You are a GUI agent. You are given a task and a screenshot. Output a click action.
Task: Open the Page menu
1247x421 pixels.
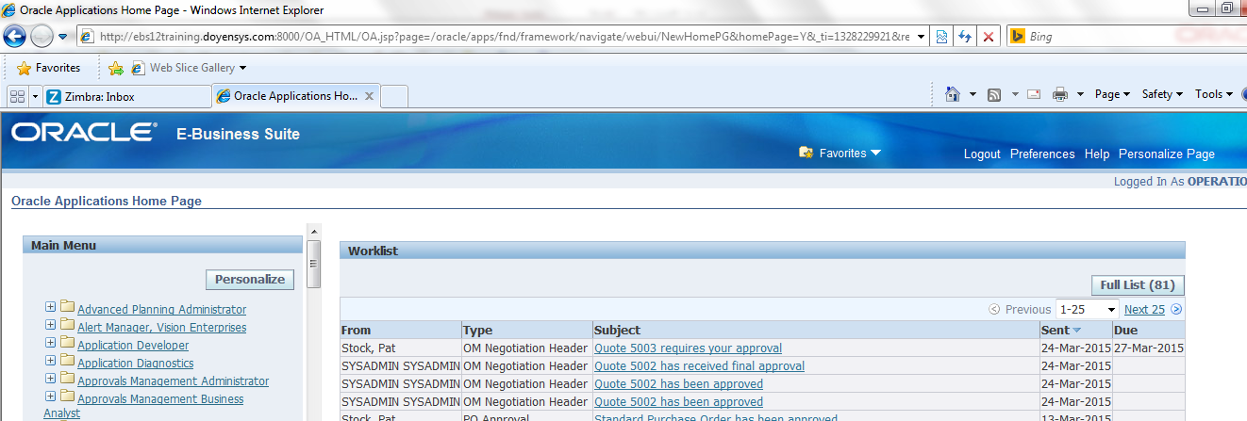click(1112, 94)
